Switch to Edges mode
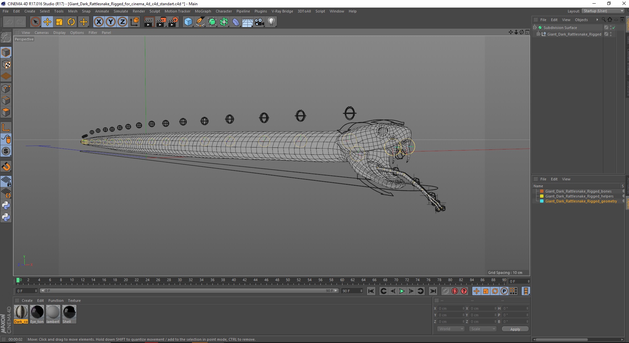 (x=6, y=100)
